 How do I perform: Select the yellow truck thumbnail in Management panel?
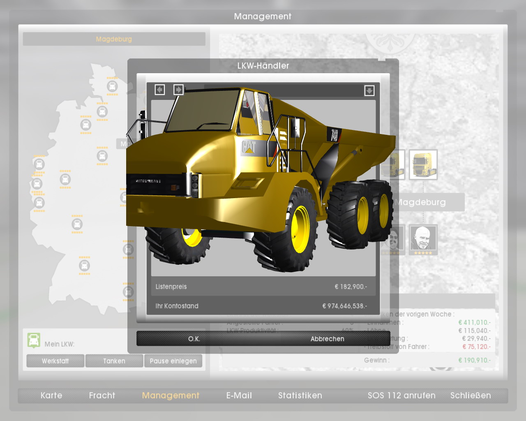pos(423,165)
